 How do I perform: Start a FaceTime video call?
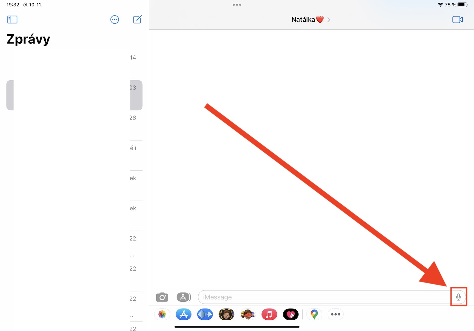[458, 20]
